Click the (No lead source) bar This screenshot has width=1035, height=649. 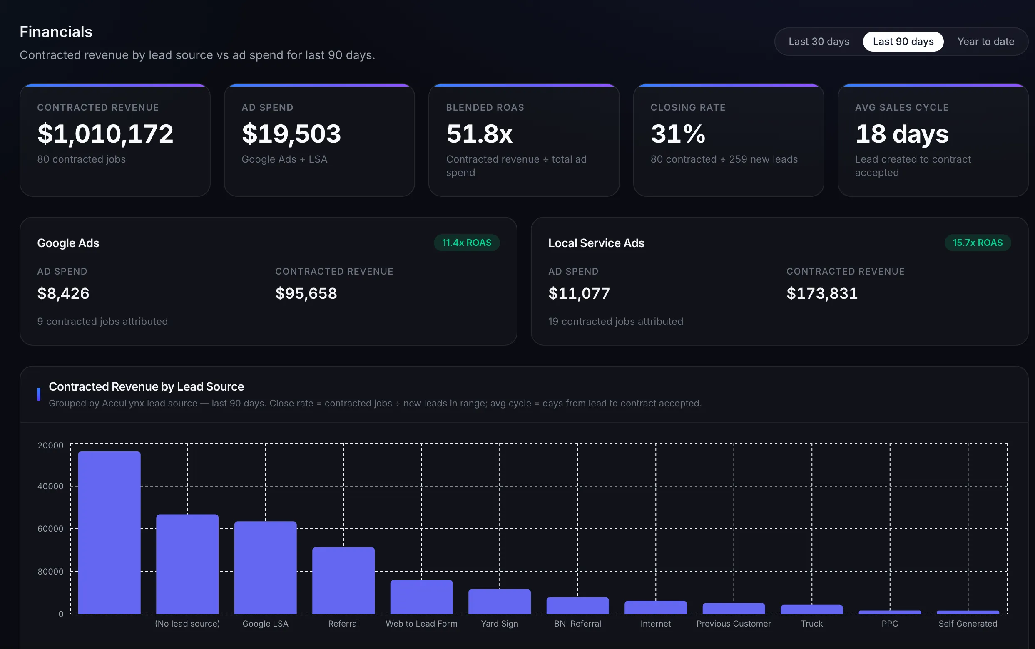(187, 564)
